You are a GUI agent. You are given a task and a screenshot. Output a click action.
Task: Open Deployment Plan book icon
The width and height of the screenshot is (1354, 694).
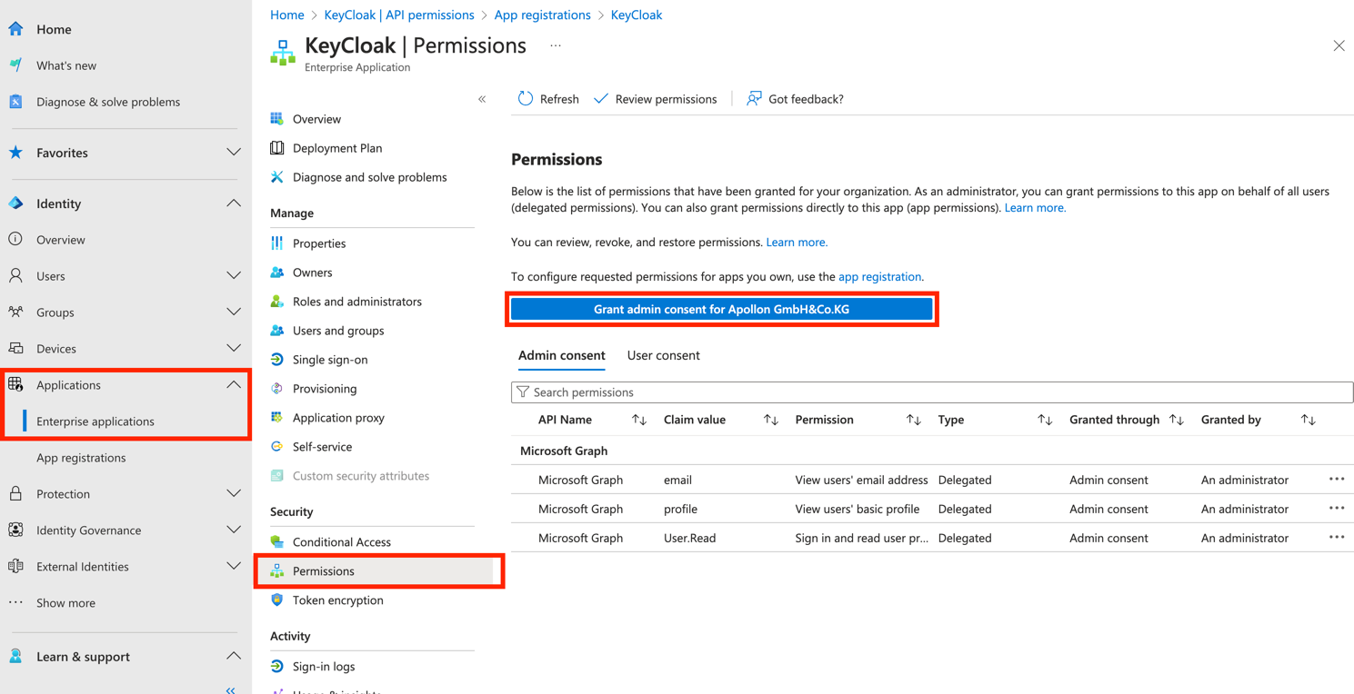(x=277, y=148)
